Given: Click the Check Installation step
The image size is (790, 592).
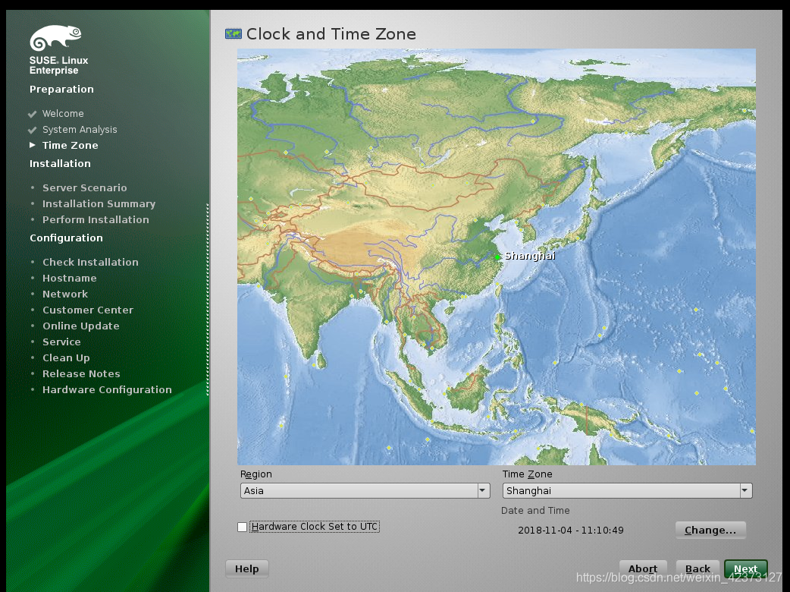Looking at the screenshot, I should [90, 262].
